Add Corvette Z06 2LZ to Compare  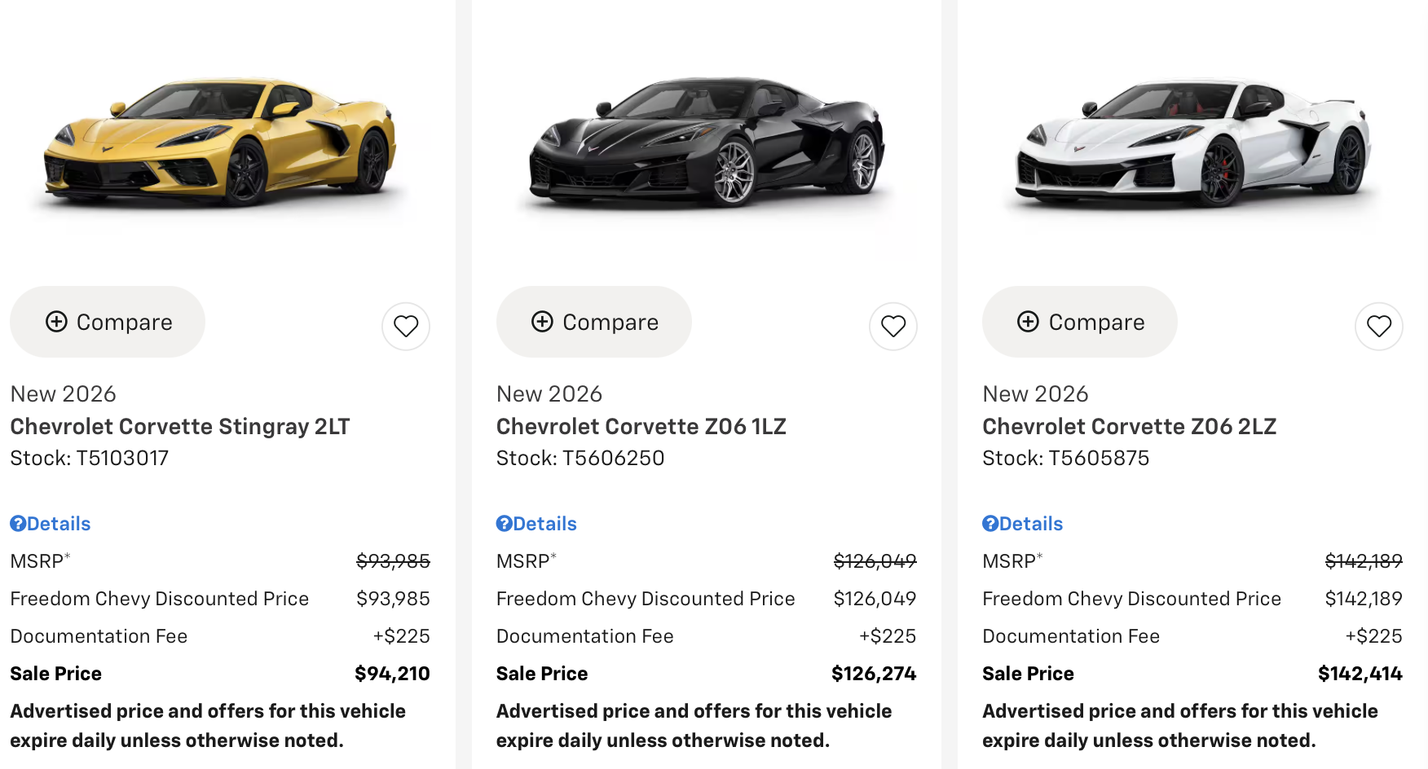click(1080, 322)
